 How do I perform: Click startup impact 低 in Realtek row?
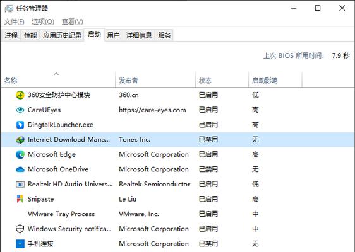pos(255,184)
